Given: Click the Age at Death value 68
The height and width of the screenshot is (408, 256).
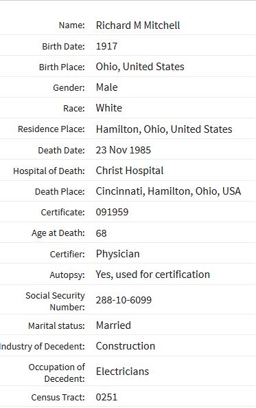Looking at the screenshot, I should point(102,233).
